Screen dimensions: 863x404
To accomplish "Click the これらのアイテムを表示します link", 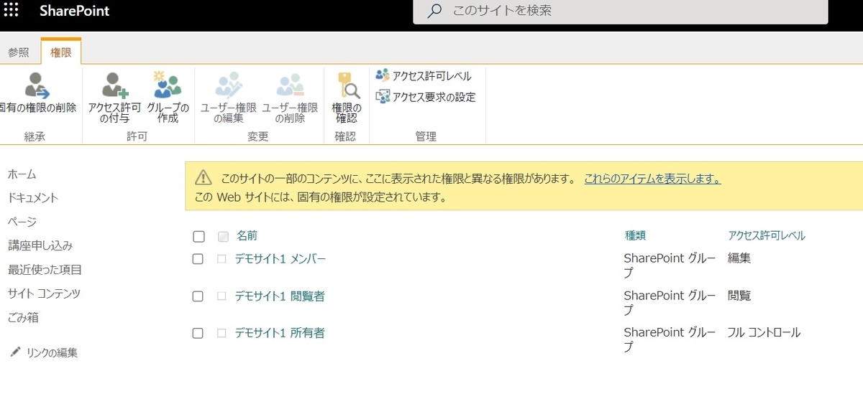I will (x=652, y=179).
